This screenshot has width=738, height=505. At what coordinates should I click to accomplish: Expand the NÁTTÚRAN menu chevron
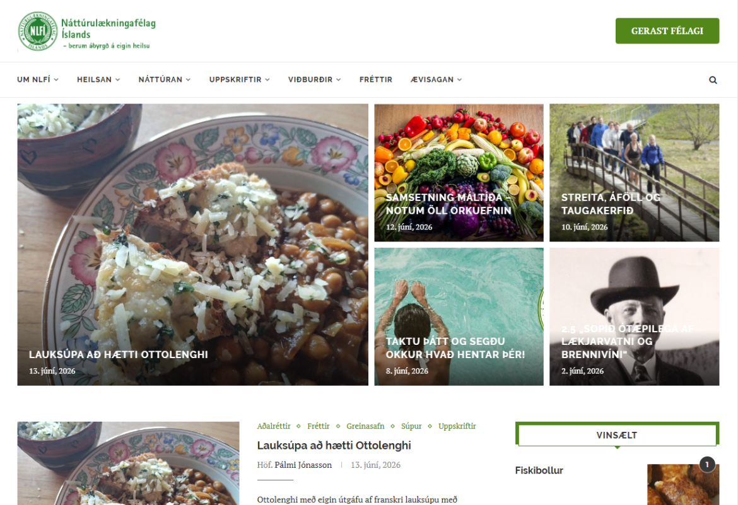tap(188, 79)
